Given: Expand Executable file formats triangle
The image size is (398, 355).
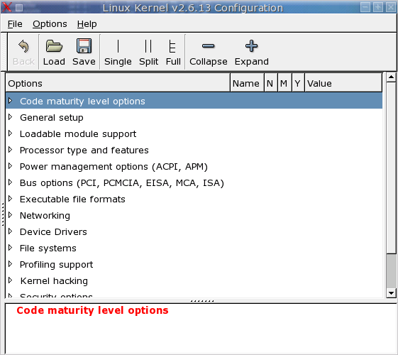Looking at the screenshot, I should pos(11,199).
